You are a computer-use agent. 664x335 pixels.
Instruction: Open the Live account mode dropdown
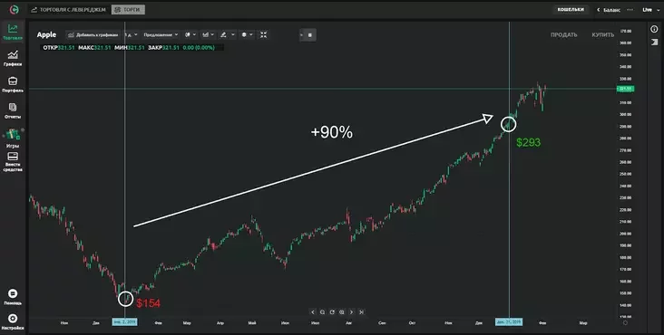650,10
